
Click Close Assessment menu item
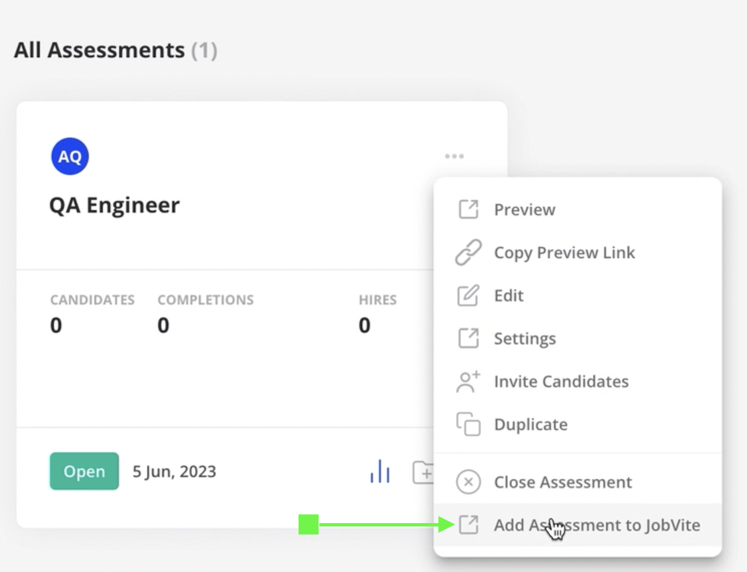point(578,482)
